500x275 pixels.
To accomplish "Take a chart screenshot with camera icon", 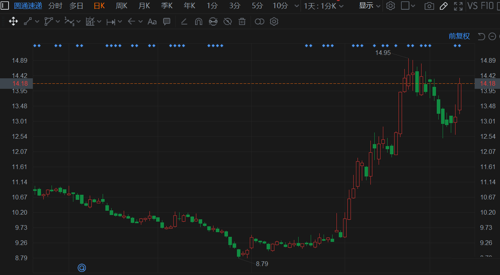I will coord(429,6).
